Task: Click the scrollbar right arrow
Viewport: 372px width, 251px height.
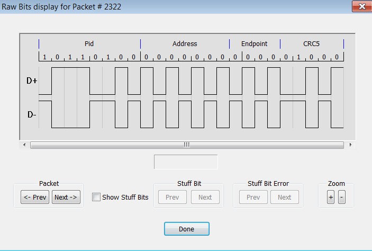Action: click(350, 145)
